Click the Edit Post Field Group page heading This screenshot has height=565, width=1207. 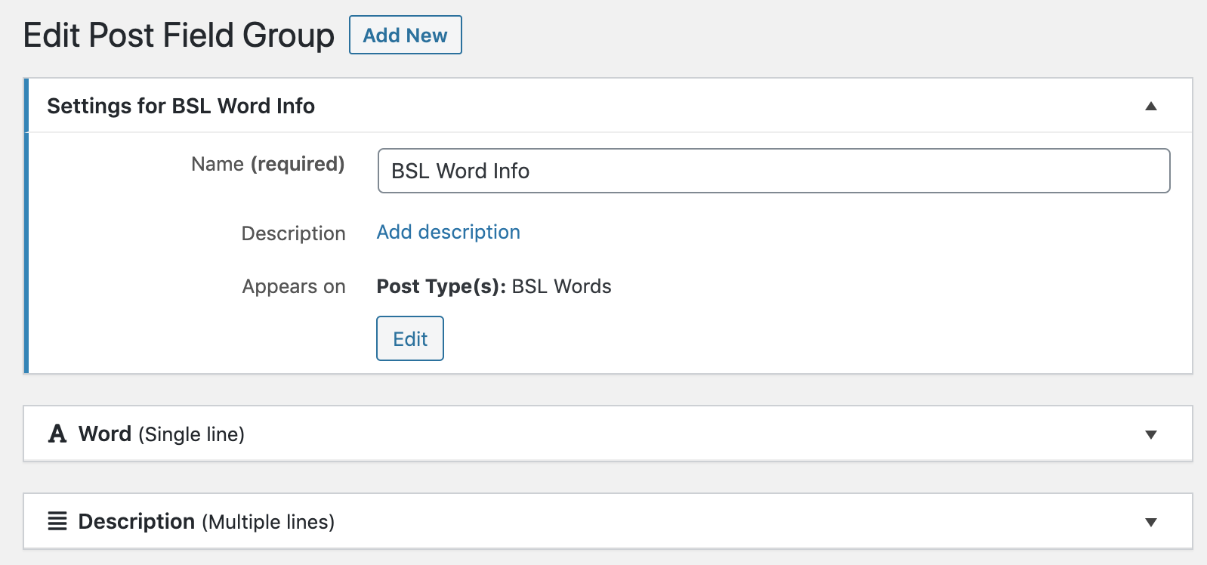pos(178,36)
